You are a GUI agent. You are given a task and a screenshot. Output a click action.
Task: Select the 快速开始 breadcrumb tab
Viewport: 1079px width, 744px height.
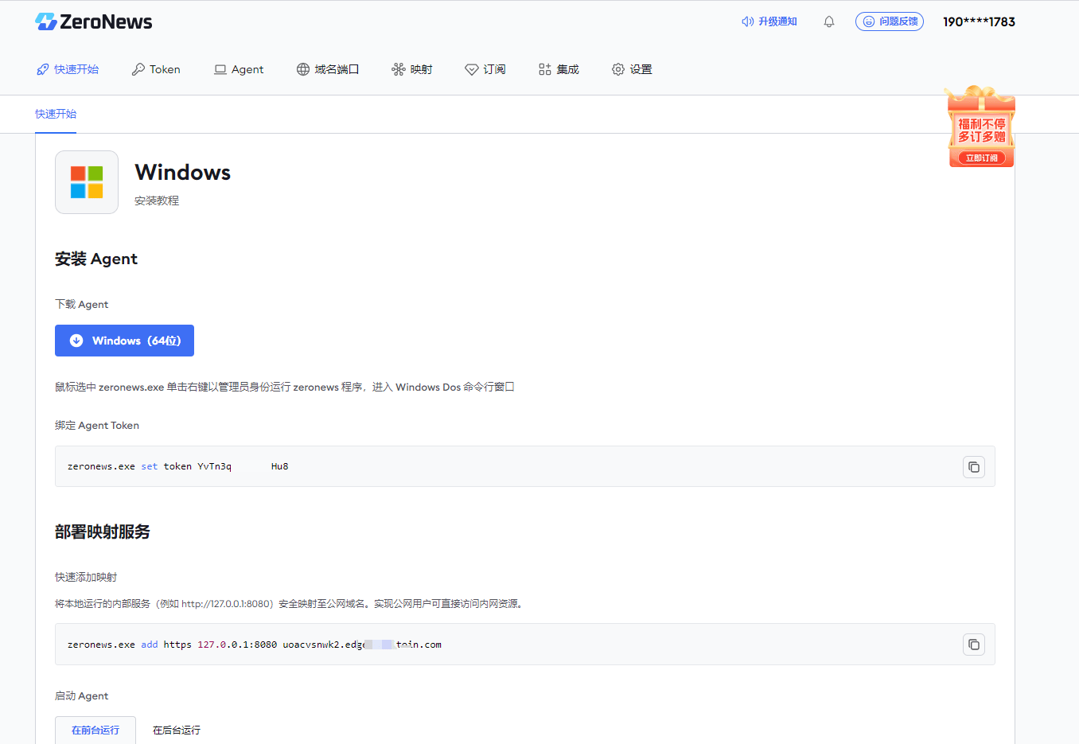pyautogui.click(x=56, y=114)
